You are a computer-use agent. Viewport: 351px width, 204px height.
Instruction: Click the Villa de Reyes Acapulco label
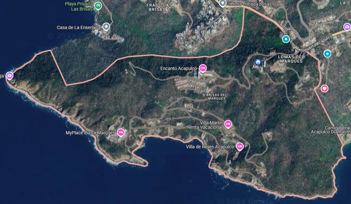coord(210,147)
